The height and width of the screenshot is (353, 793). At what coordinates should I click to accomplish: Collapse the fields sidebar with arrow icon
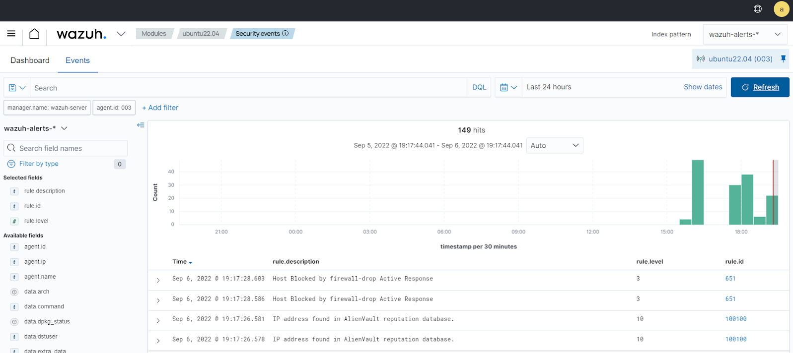click(x=141, y=125)
